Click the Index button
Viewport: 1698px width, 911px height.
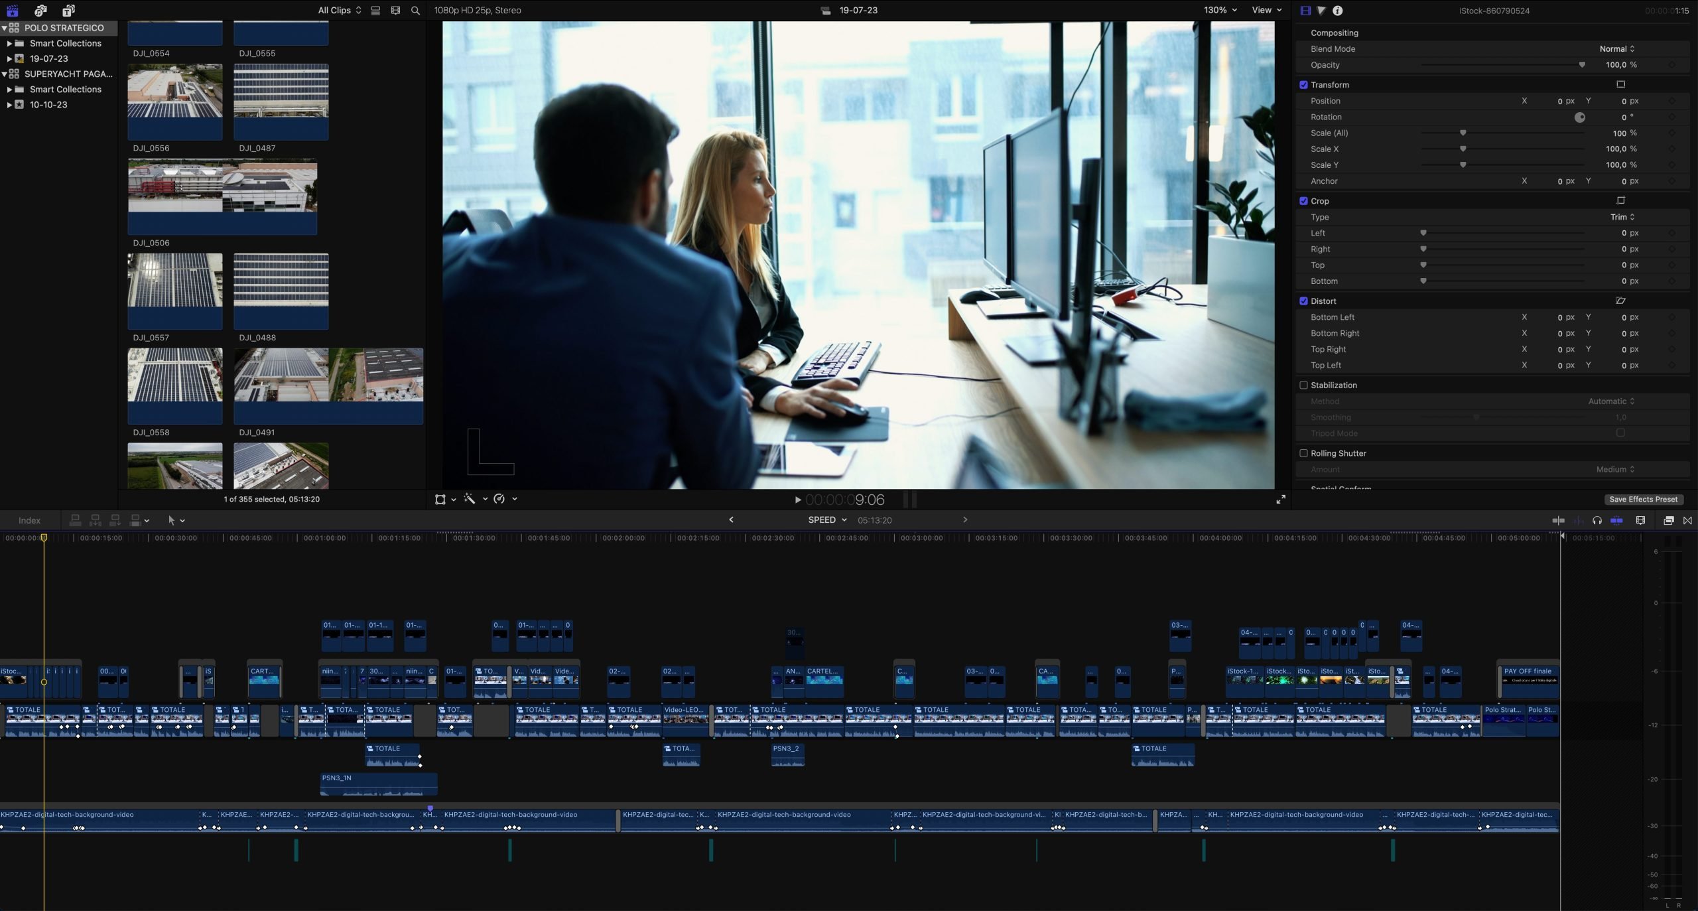29,520
